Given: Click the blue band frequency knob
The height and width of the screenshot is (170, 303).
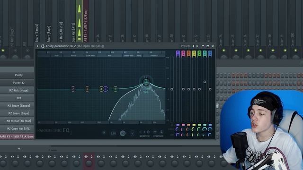Looking at the screenshot, I should [210, 129].
